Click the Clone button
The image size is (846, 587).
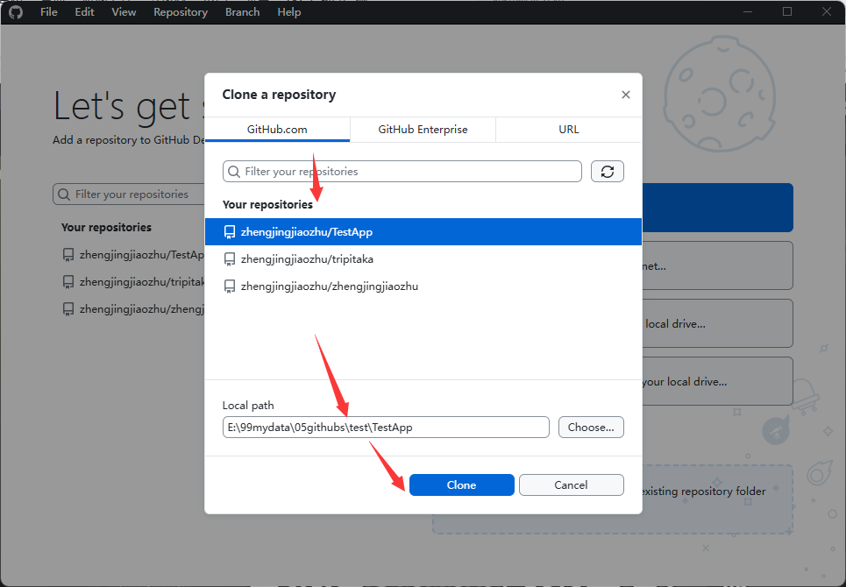coord(461,485)
